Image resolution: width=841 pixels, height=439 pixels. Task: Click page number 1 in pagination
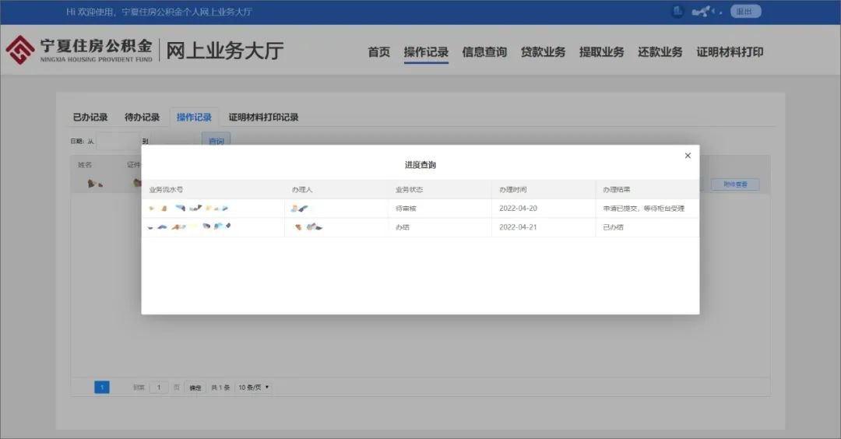tap(102, 388)
